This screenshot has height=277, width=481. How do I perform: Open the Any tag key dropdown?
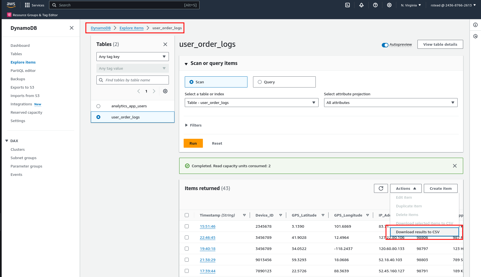coord(132,57)
